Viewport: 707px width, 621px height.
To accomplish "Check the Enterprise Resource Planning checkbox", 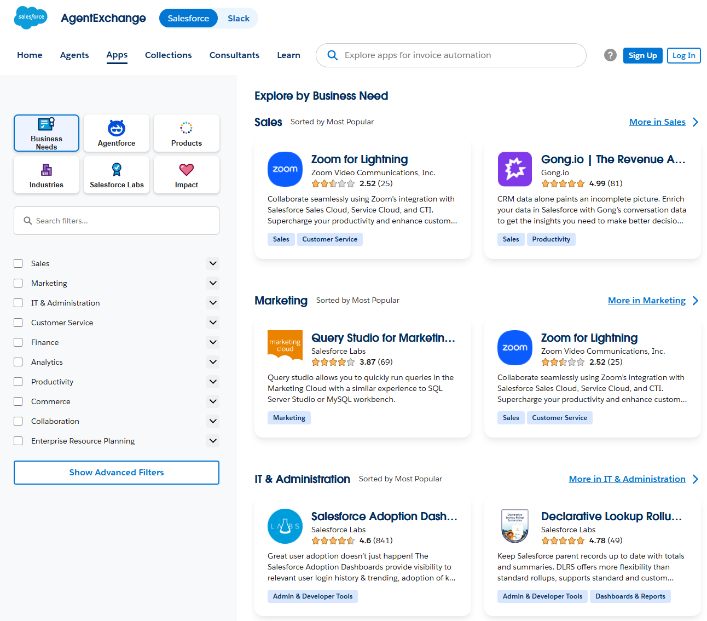I will coord(18,441).
